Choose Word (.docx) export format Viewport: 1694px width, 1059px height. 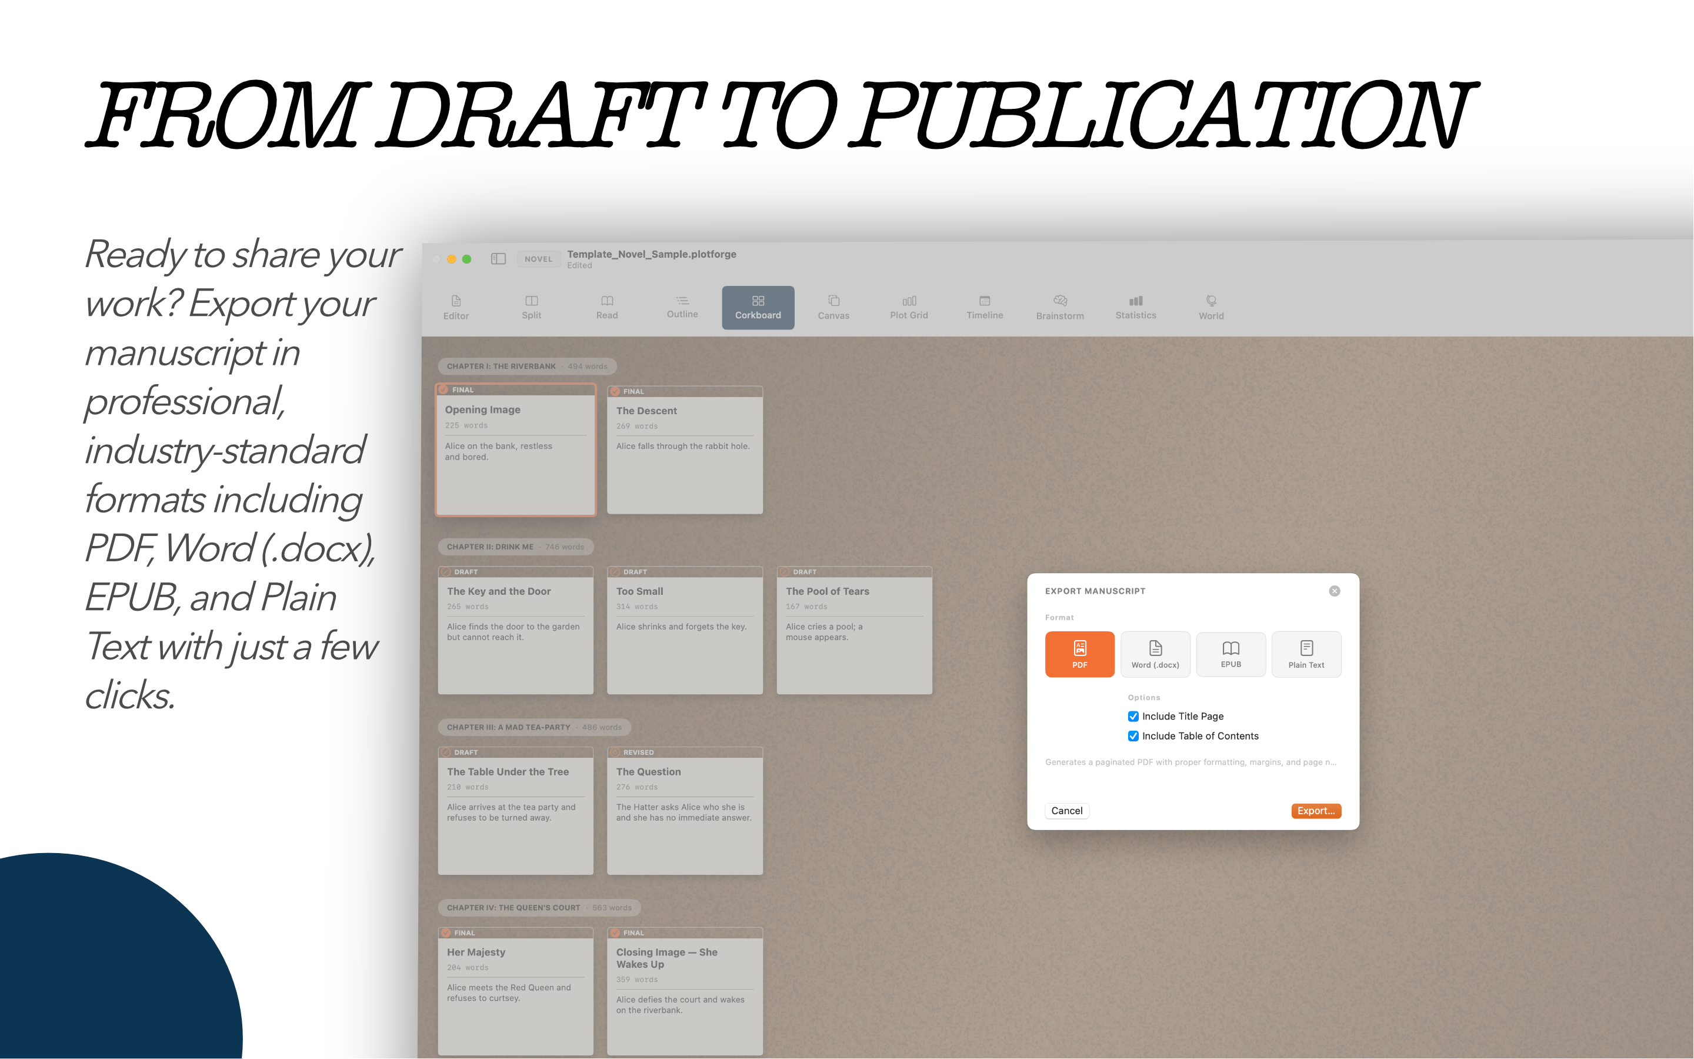point(1155,654)
